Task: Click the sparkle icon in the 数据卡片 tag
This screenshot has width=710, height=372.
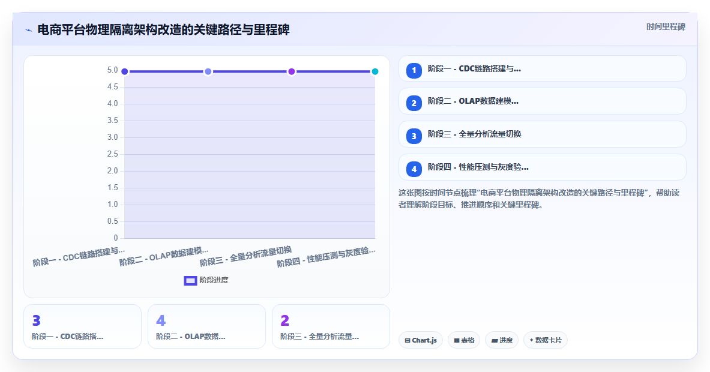Action: [532, 340]
